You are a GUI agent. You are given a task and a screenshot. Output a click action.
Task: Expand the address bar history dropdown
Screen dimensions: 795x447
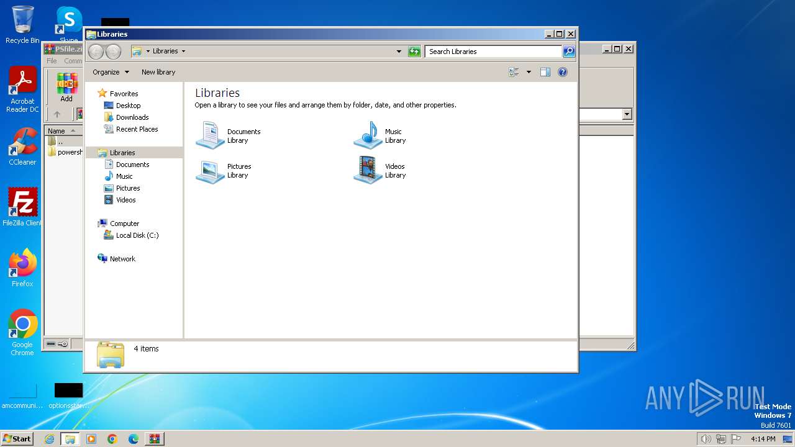pos(399,52)
